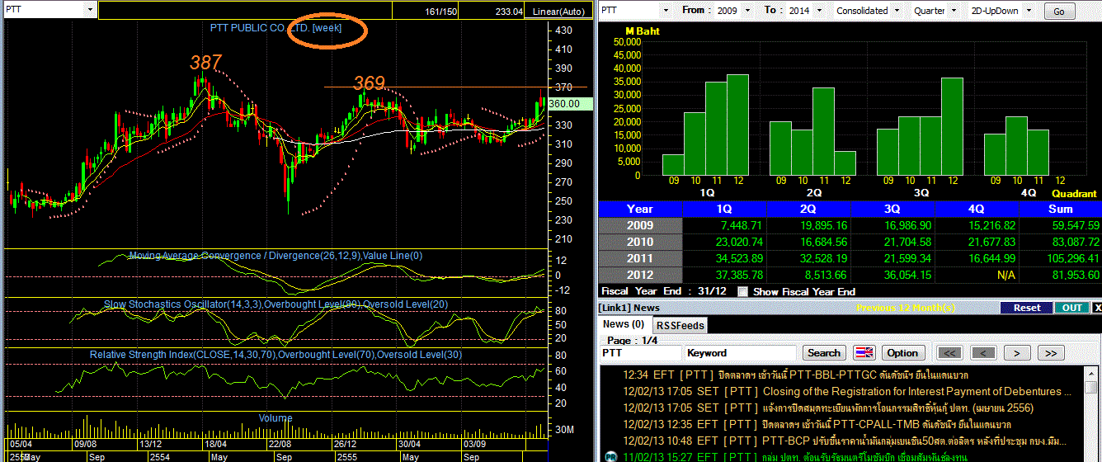This screenshot has width=1102, height=462.
Task: Open the 2D-UpDown chart style dropdown
Action: pos(1029,10)
